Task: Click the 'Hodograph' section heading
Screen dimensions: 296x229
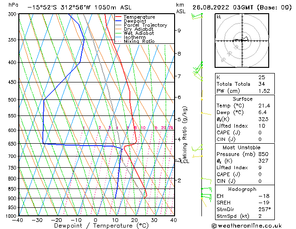Action: 242,189
